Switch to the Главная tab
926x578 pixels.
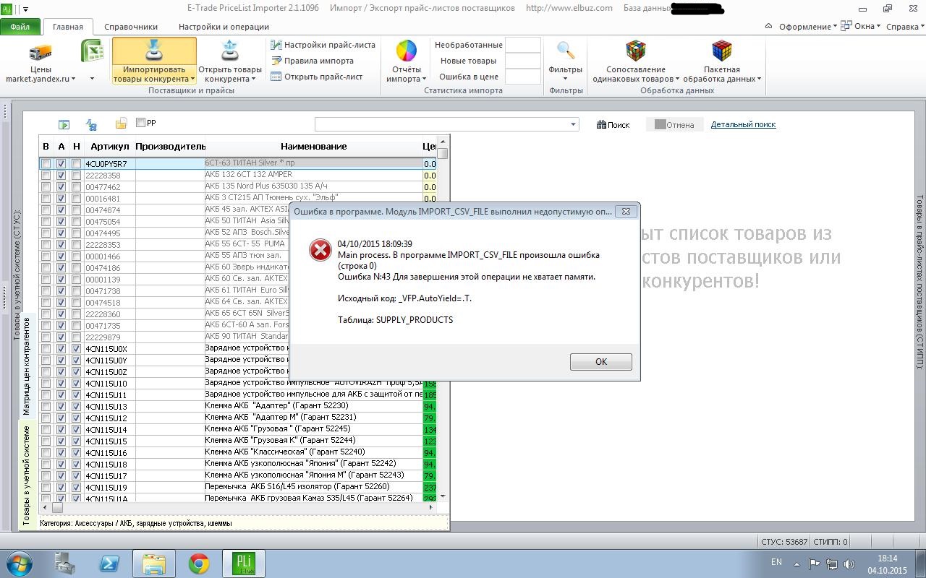[x=68, y=27]
